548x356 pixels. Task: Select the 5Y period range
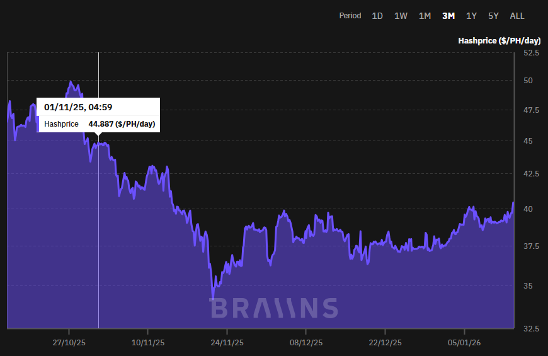click(x=493, y=16)
